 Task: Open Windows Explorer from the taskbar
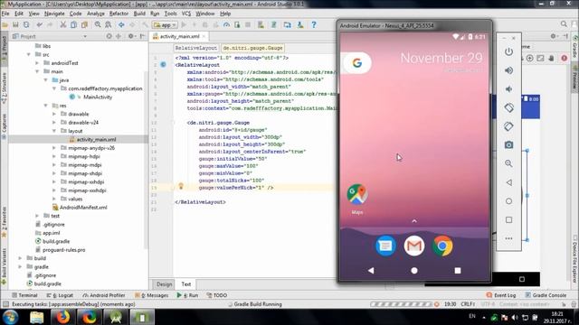(36, 317)
